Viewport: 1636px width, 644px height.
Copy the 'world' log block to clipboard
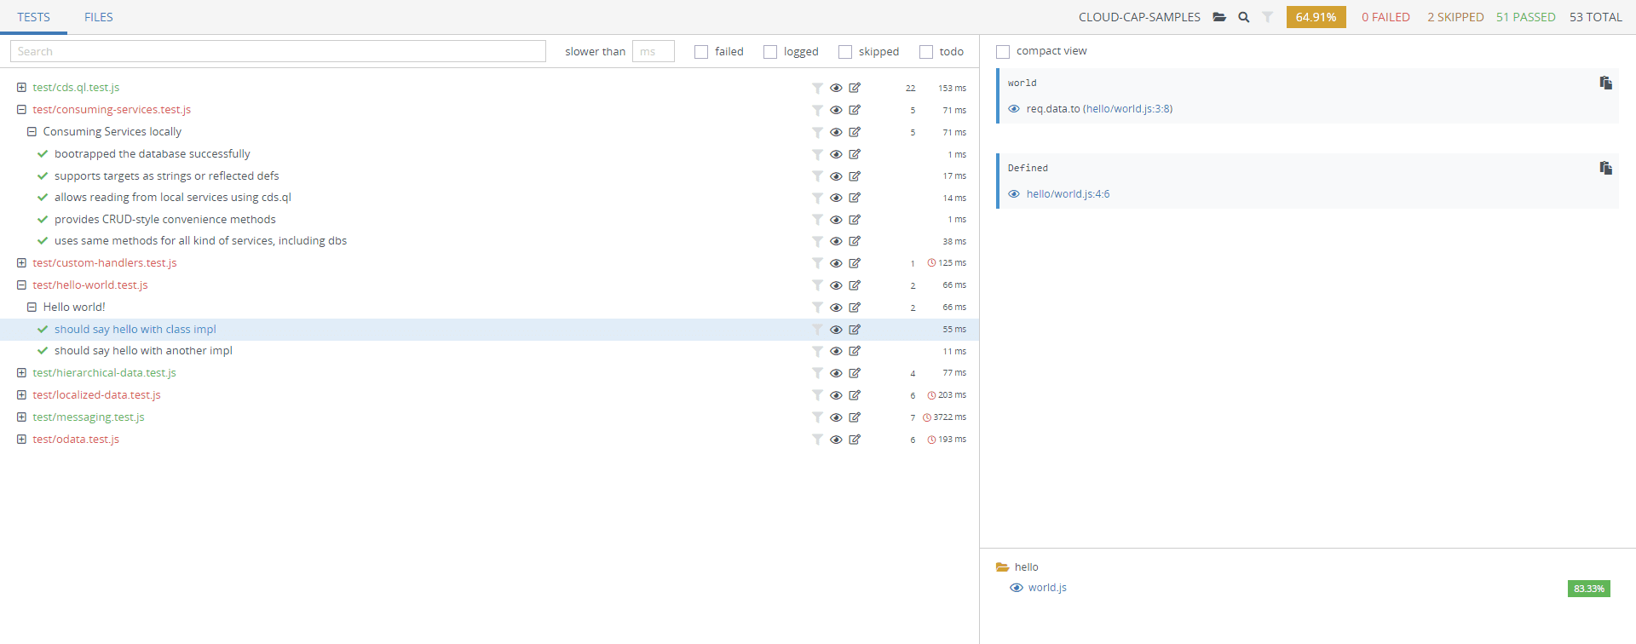click(x=1605, y=83)
